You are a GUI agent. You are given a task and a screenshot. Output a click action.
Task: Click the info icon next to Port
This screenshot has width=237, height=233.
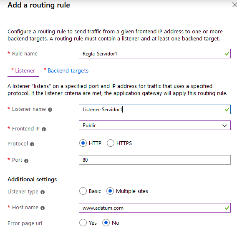26,161
